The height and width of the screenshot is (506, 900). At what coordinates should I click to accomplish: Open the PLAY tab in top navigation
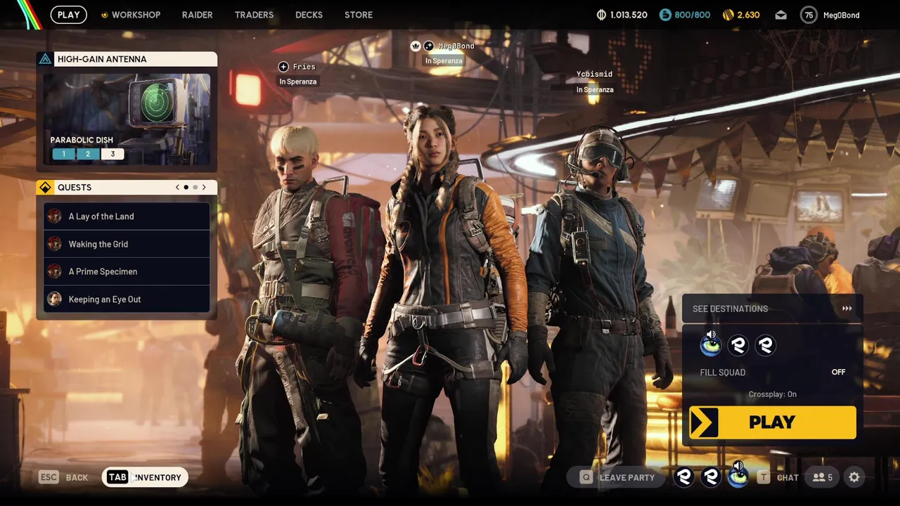click(x=68, y=15)
